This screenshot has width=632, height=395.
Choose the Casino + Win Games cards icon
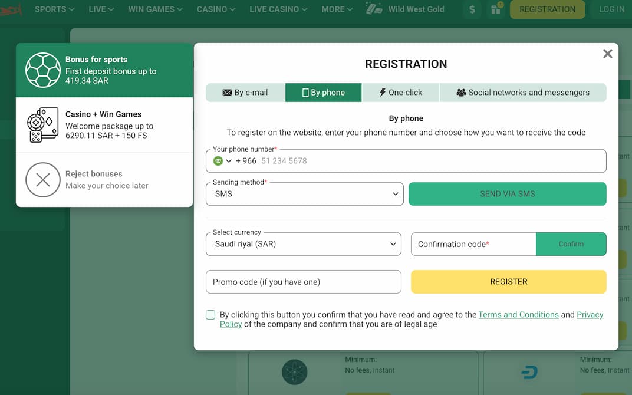tap(42, 125)
